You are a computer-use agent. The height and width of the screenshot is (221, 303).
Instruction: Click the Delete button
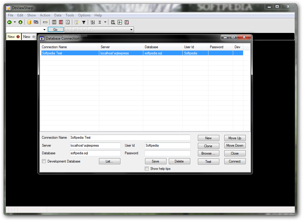coord(179,161)
